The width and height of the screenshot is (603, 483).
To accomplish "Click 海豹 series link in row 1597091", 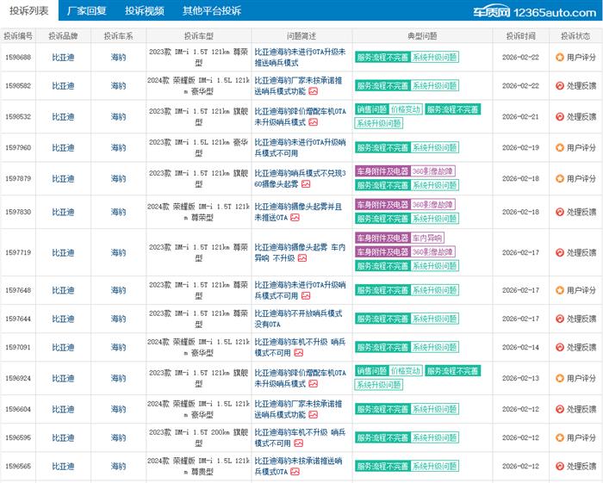I will click(x=118, y=348).
